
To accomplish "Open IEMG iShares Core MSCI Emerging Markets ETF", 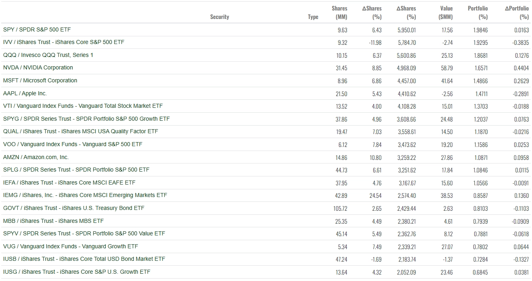I will point(85,195).
